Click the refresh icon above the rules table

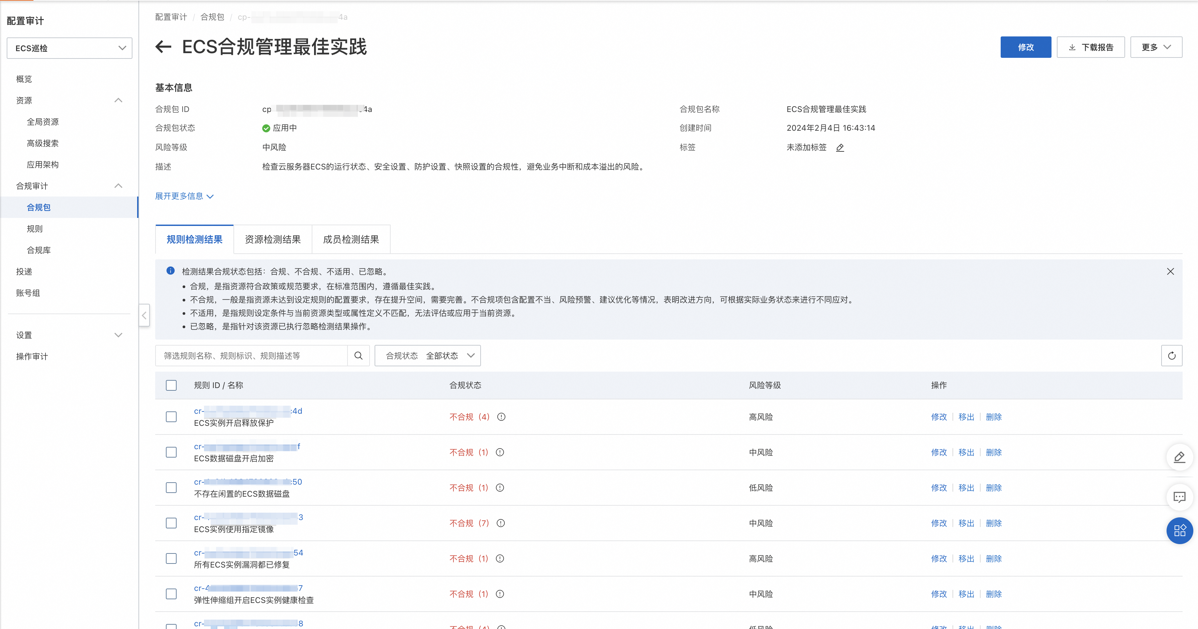click(x=1172, y=356)
